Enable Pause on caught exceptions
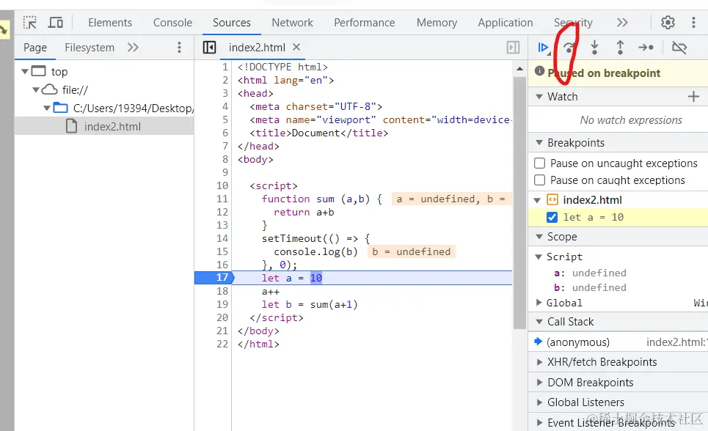 click(x=539, y=180)
